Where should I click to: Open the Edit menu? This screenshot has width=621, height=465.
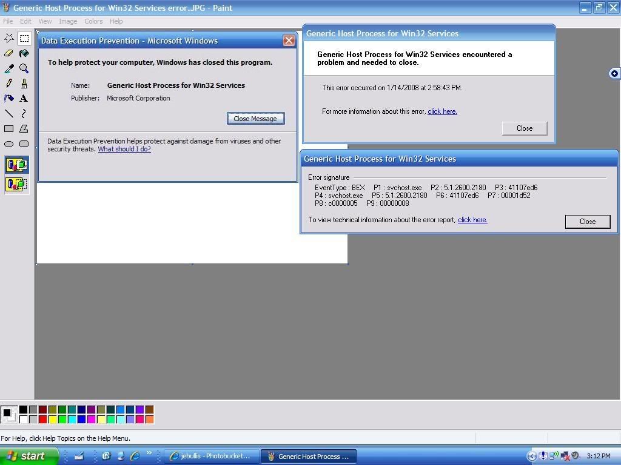coord(25,21)
